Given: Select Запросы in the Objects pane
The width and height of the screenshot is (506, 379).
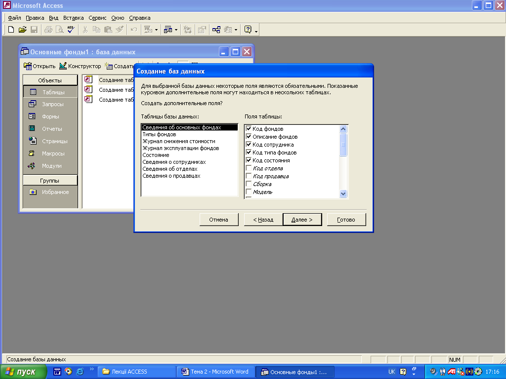Looking at the screenshot, I should (x=50, y=104).
